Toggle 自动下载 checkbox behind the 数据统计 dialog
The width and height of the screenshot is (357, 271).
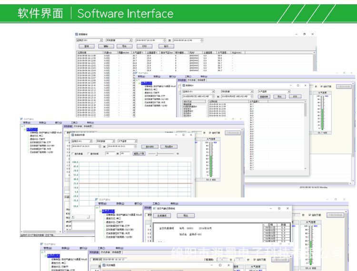click(321, 86)
